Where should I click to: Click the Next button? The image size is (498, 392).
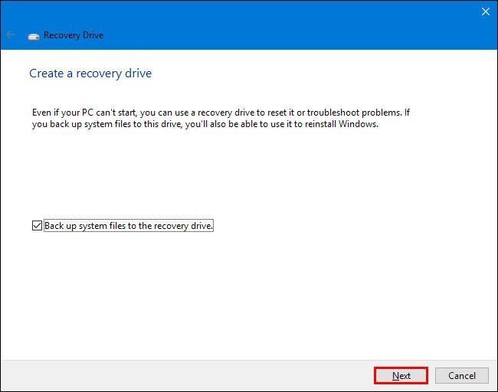click(401, 376)
